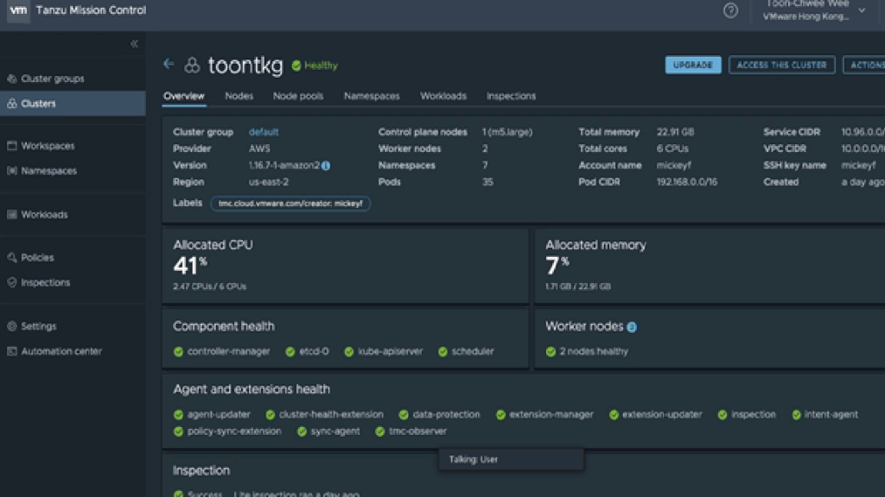This screenshot has width=885, height=497.
Task: Switch to the Node pools tab
Action: pos(298,96)
